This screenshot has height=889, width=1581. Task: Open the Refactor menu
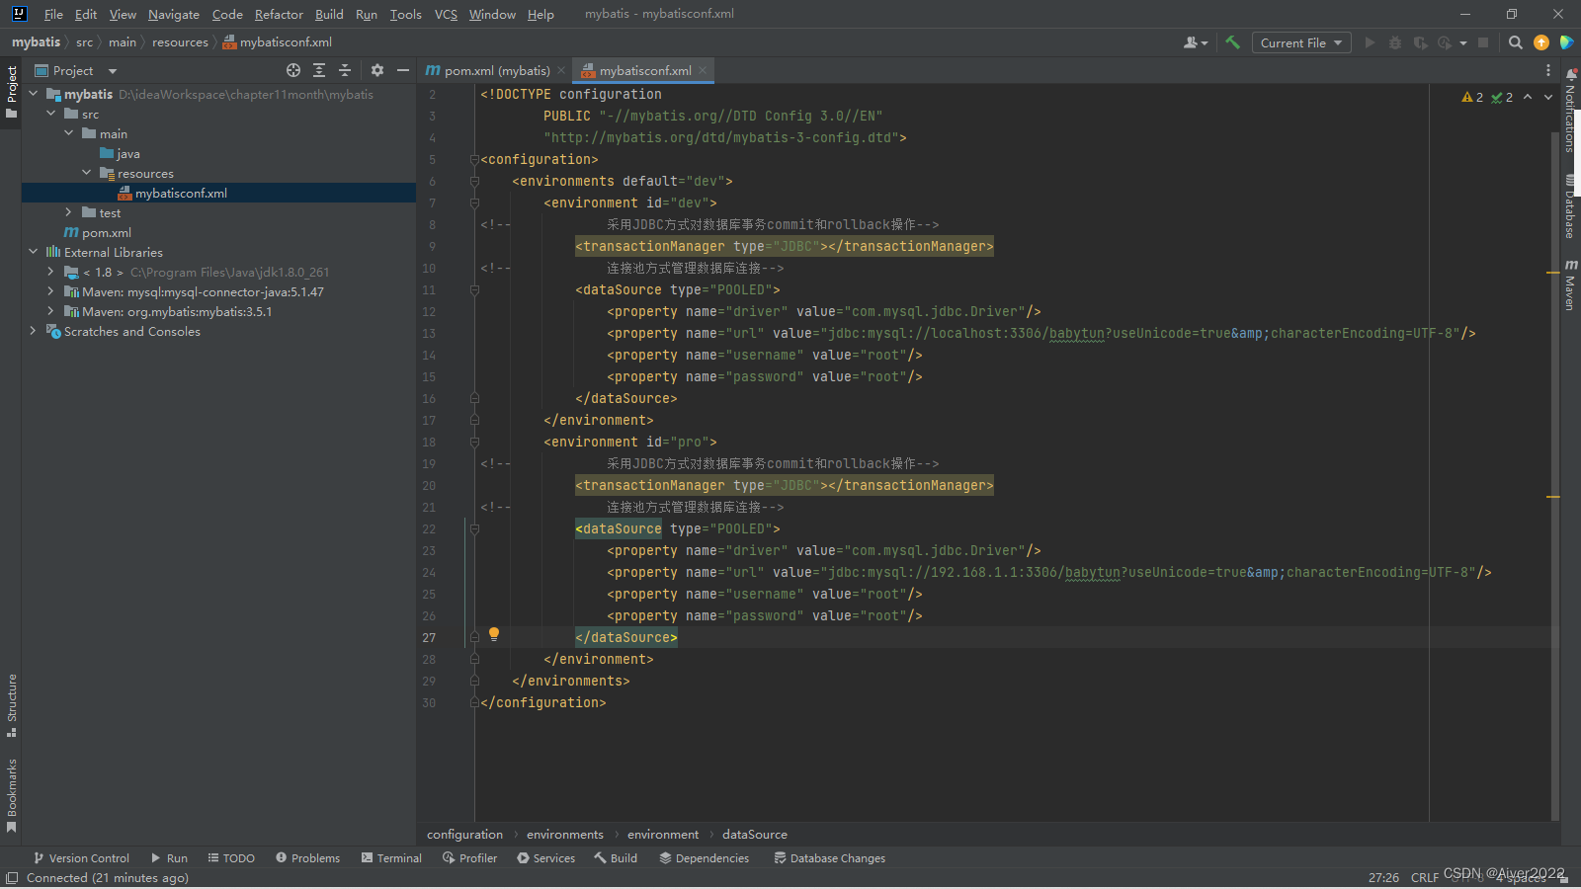click(x=279, y=14)
